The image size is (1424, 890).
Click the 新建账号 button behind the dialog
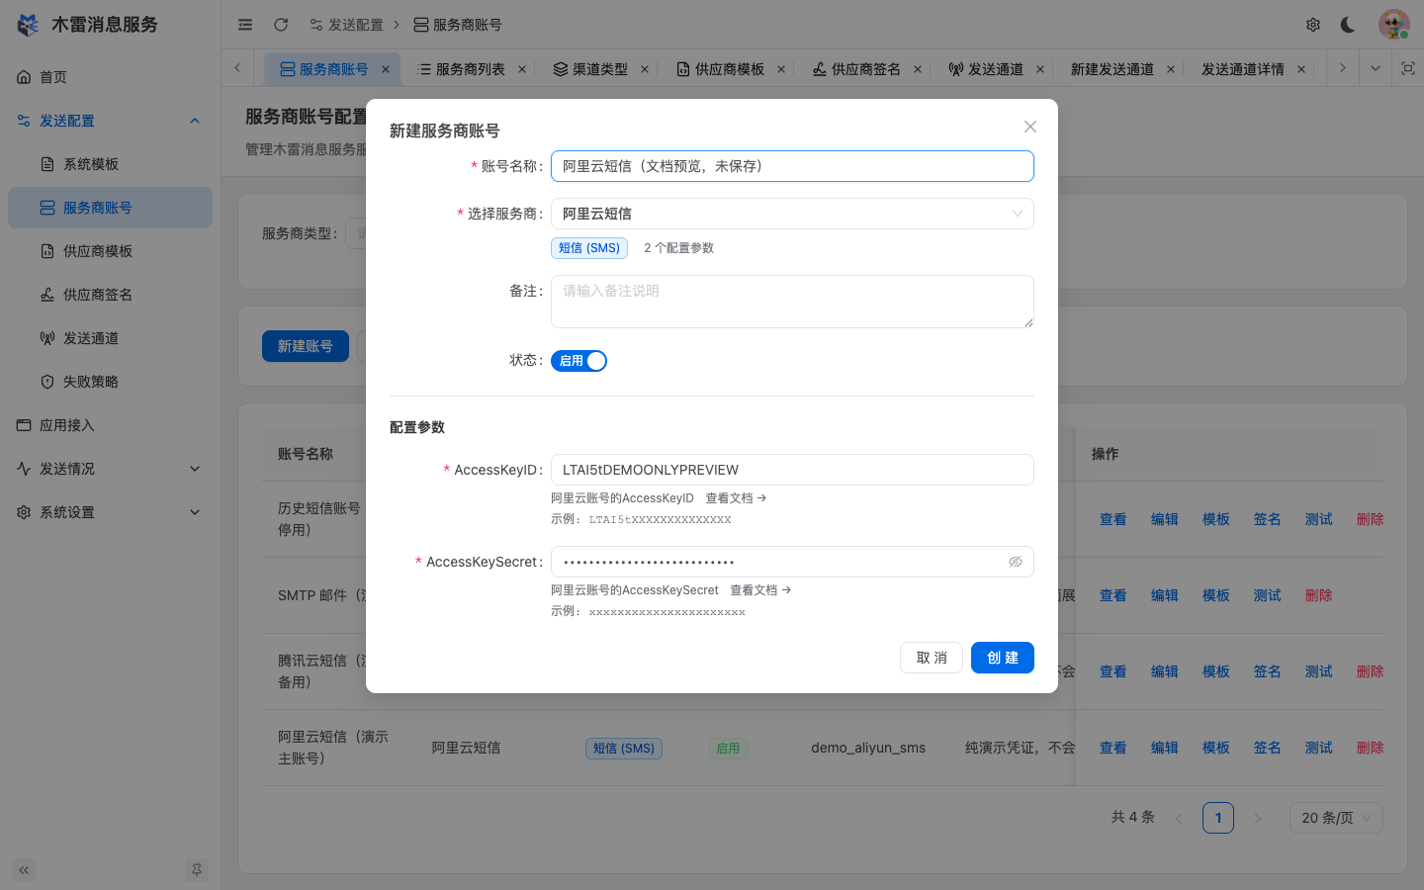tap(306, 346)
